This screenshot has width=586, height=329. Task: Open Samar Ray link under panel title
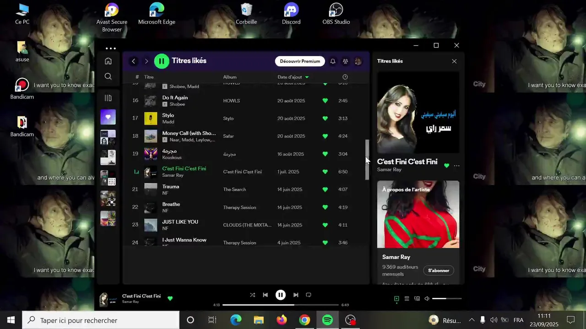tap(389, 170)
